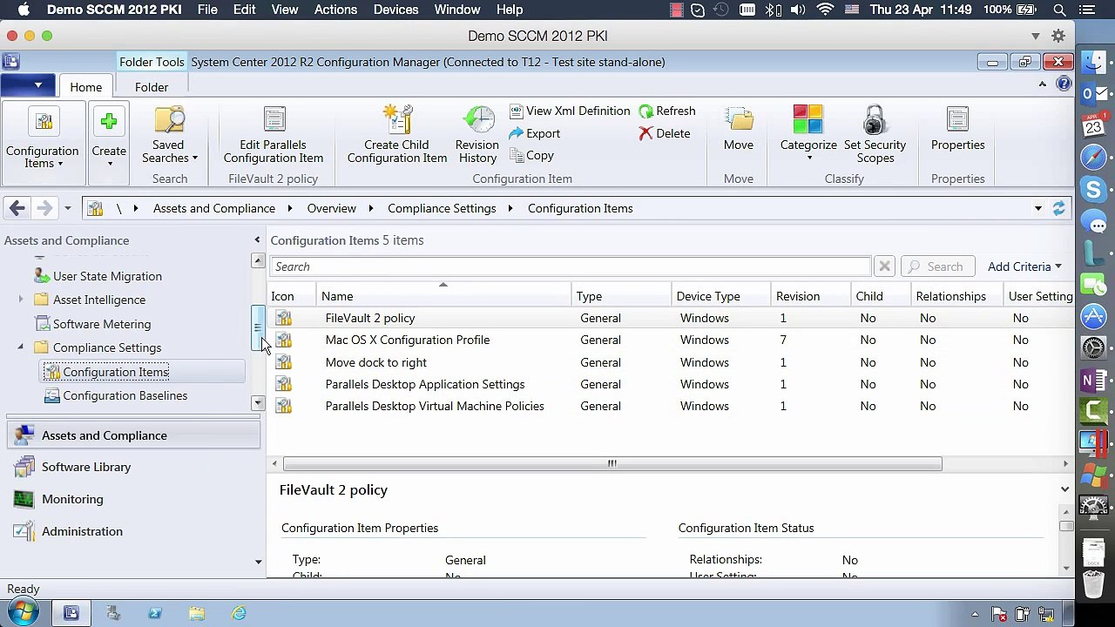
Task: Open the Add Criteria dropdown
Action: tap(1024, 266)
